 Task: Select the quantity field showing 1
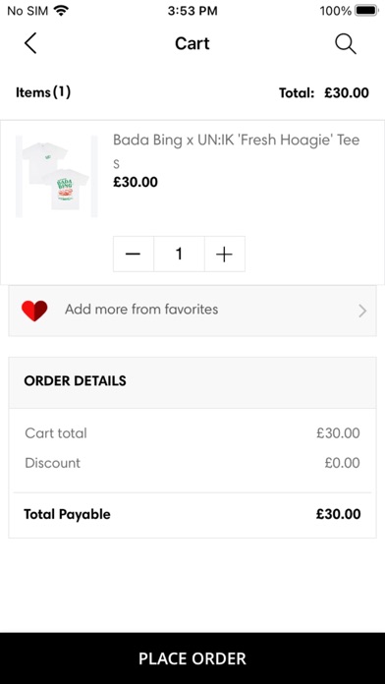click(179, 254)
